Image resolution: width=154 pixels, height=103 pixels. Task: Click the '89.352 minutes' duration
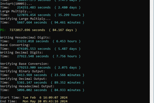67,82
